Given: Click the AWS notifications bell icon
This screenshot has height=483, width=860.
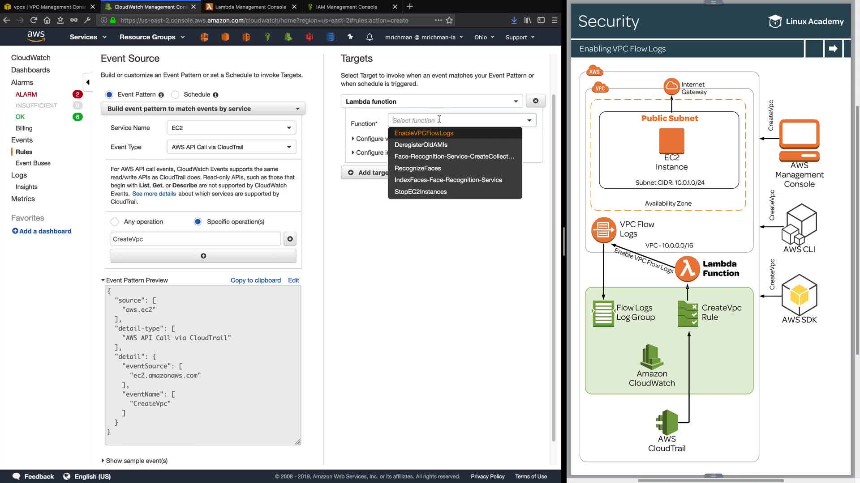Looking at the screenshot, I should pyautogui.click(x=370, y=37).
